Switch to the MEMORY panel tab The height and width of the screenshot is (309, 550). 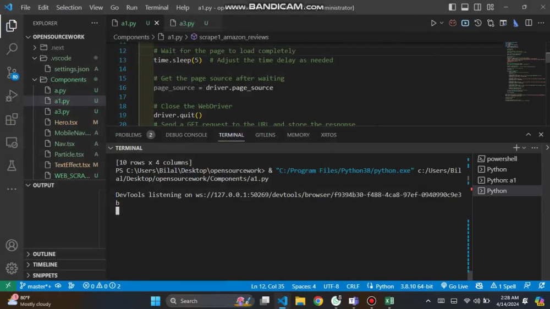tap(298, 135)
